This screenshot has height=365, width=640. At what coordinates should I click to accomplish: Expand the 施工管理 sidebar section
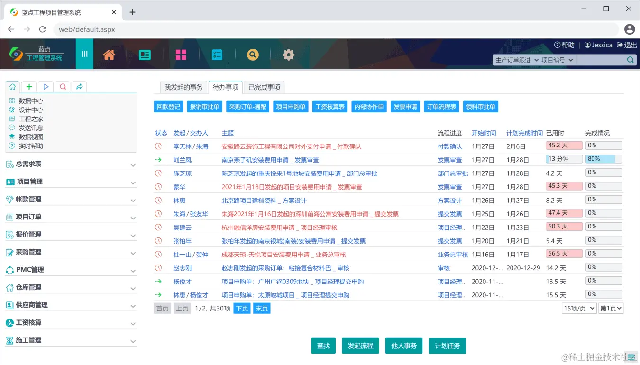click(x=71, y=340)
